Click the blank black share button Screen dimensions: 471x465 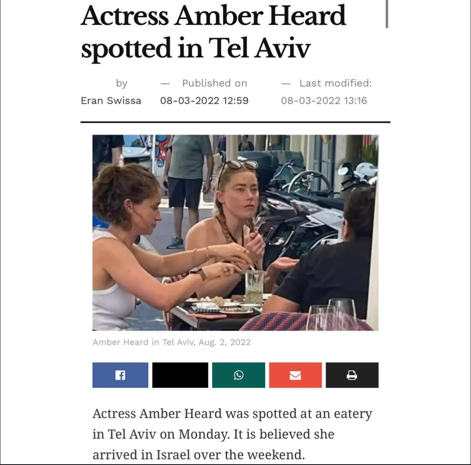180,375
